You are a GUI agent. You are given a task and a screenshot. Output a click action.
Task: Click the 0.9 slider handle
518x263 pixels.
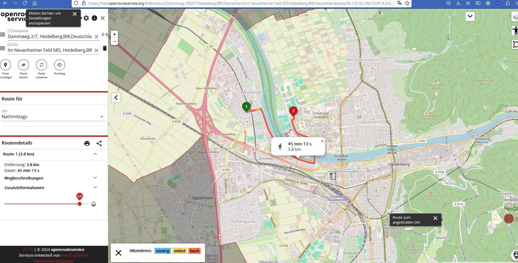click(x=80, y=204)
